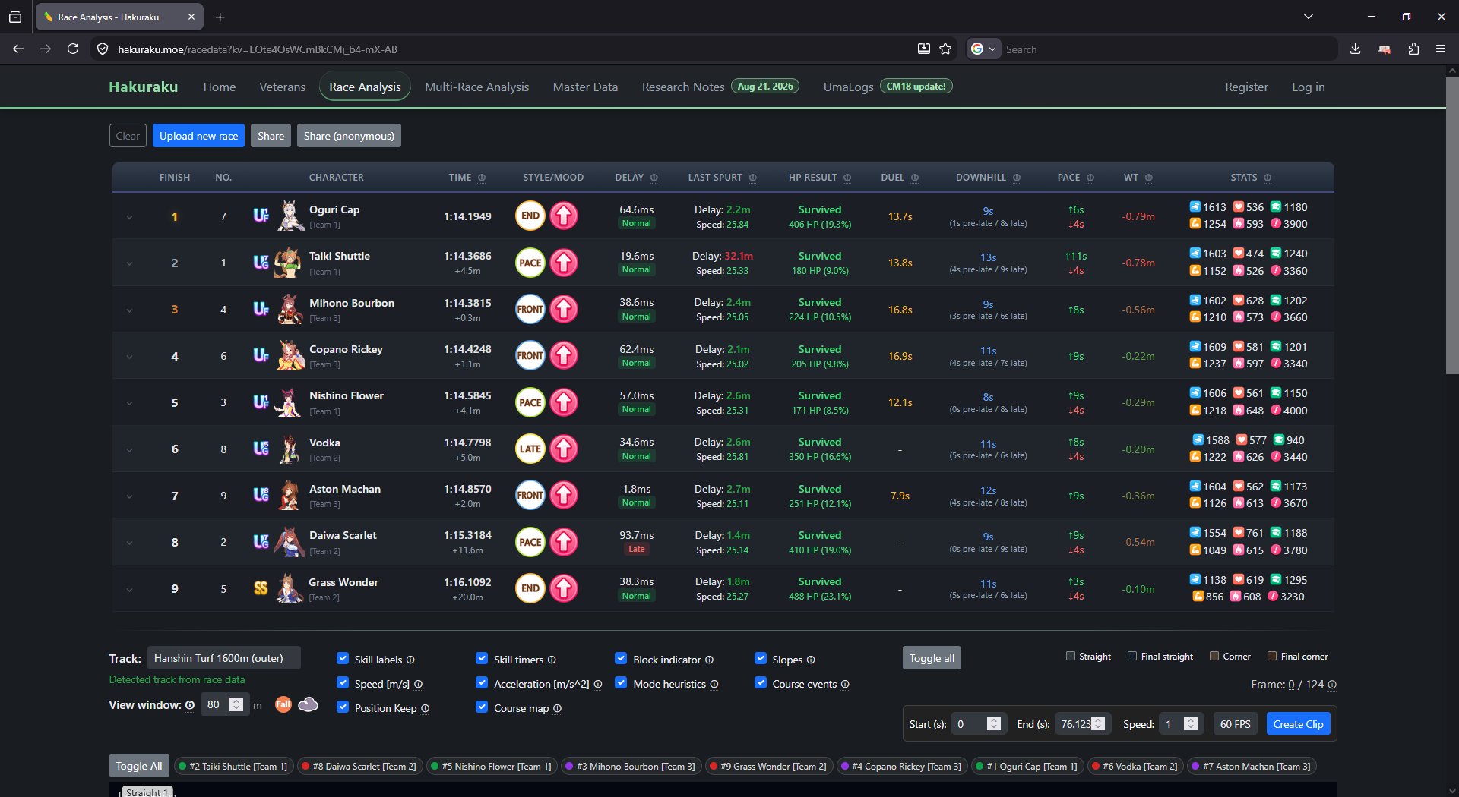This screenshot has width=1459, height=797.
Task: Expand the Taiki Shuttle row details
Action: 129,263
